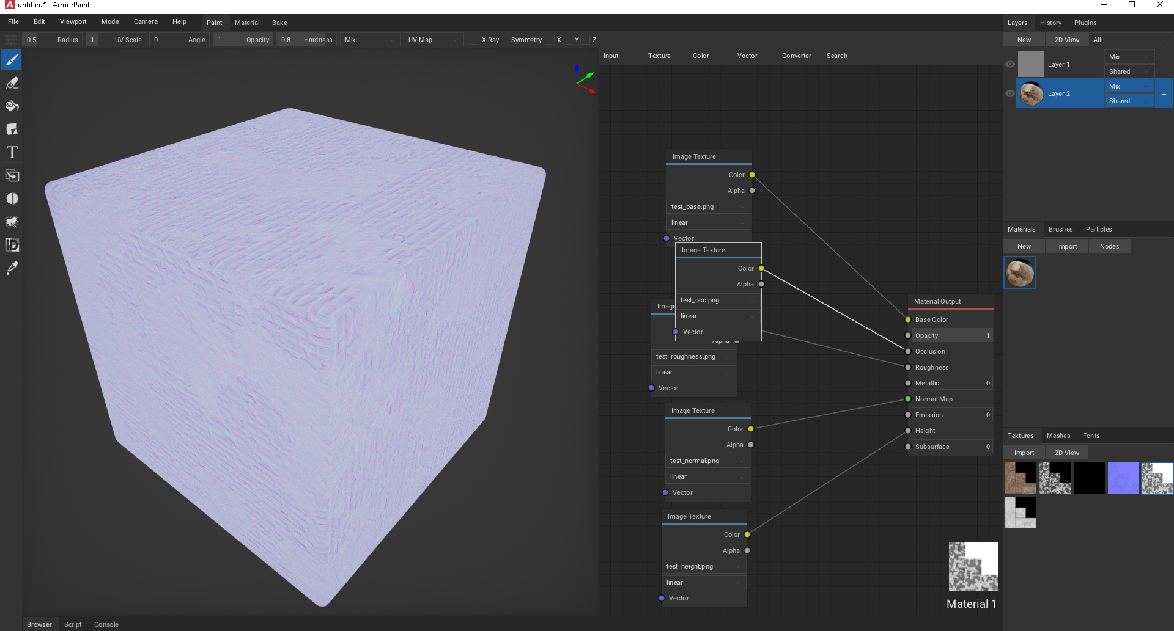The height and width of the screenshot is (631, 1174).
Task: Open the UV Map dropdown
Action: [433, 40]
